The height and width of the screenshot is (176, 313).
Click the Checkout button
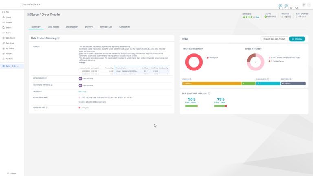297,39
